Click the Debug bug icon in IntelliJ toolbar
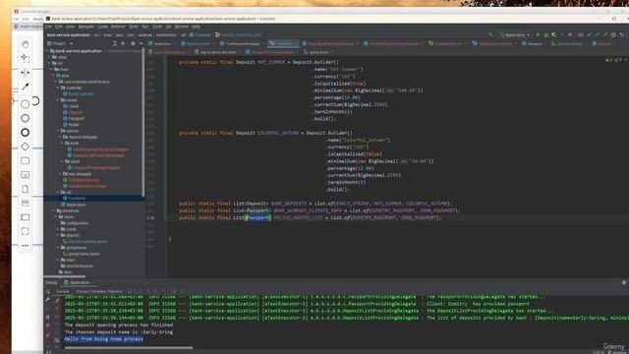The height and width of the screenshot is (354, 629). point(546,35)
